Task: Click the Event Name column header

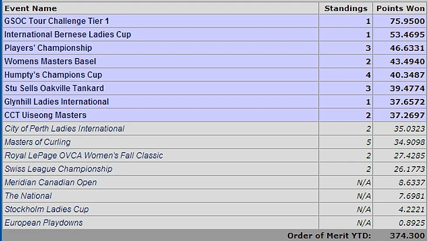Action: (x=30, y=8)
